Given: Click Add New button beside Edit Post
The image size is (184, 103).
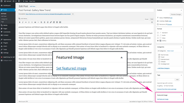Looking at the screenshot, I should point(33,6).
